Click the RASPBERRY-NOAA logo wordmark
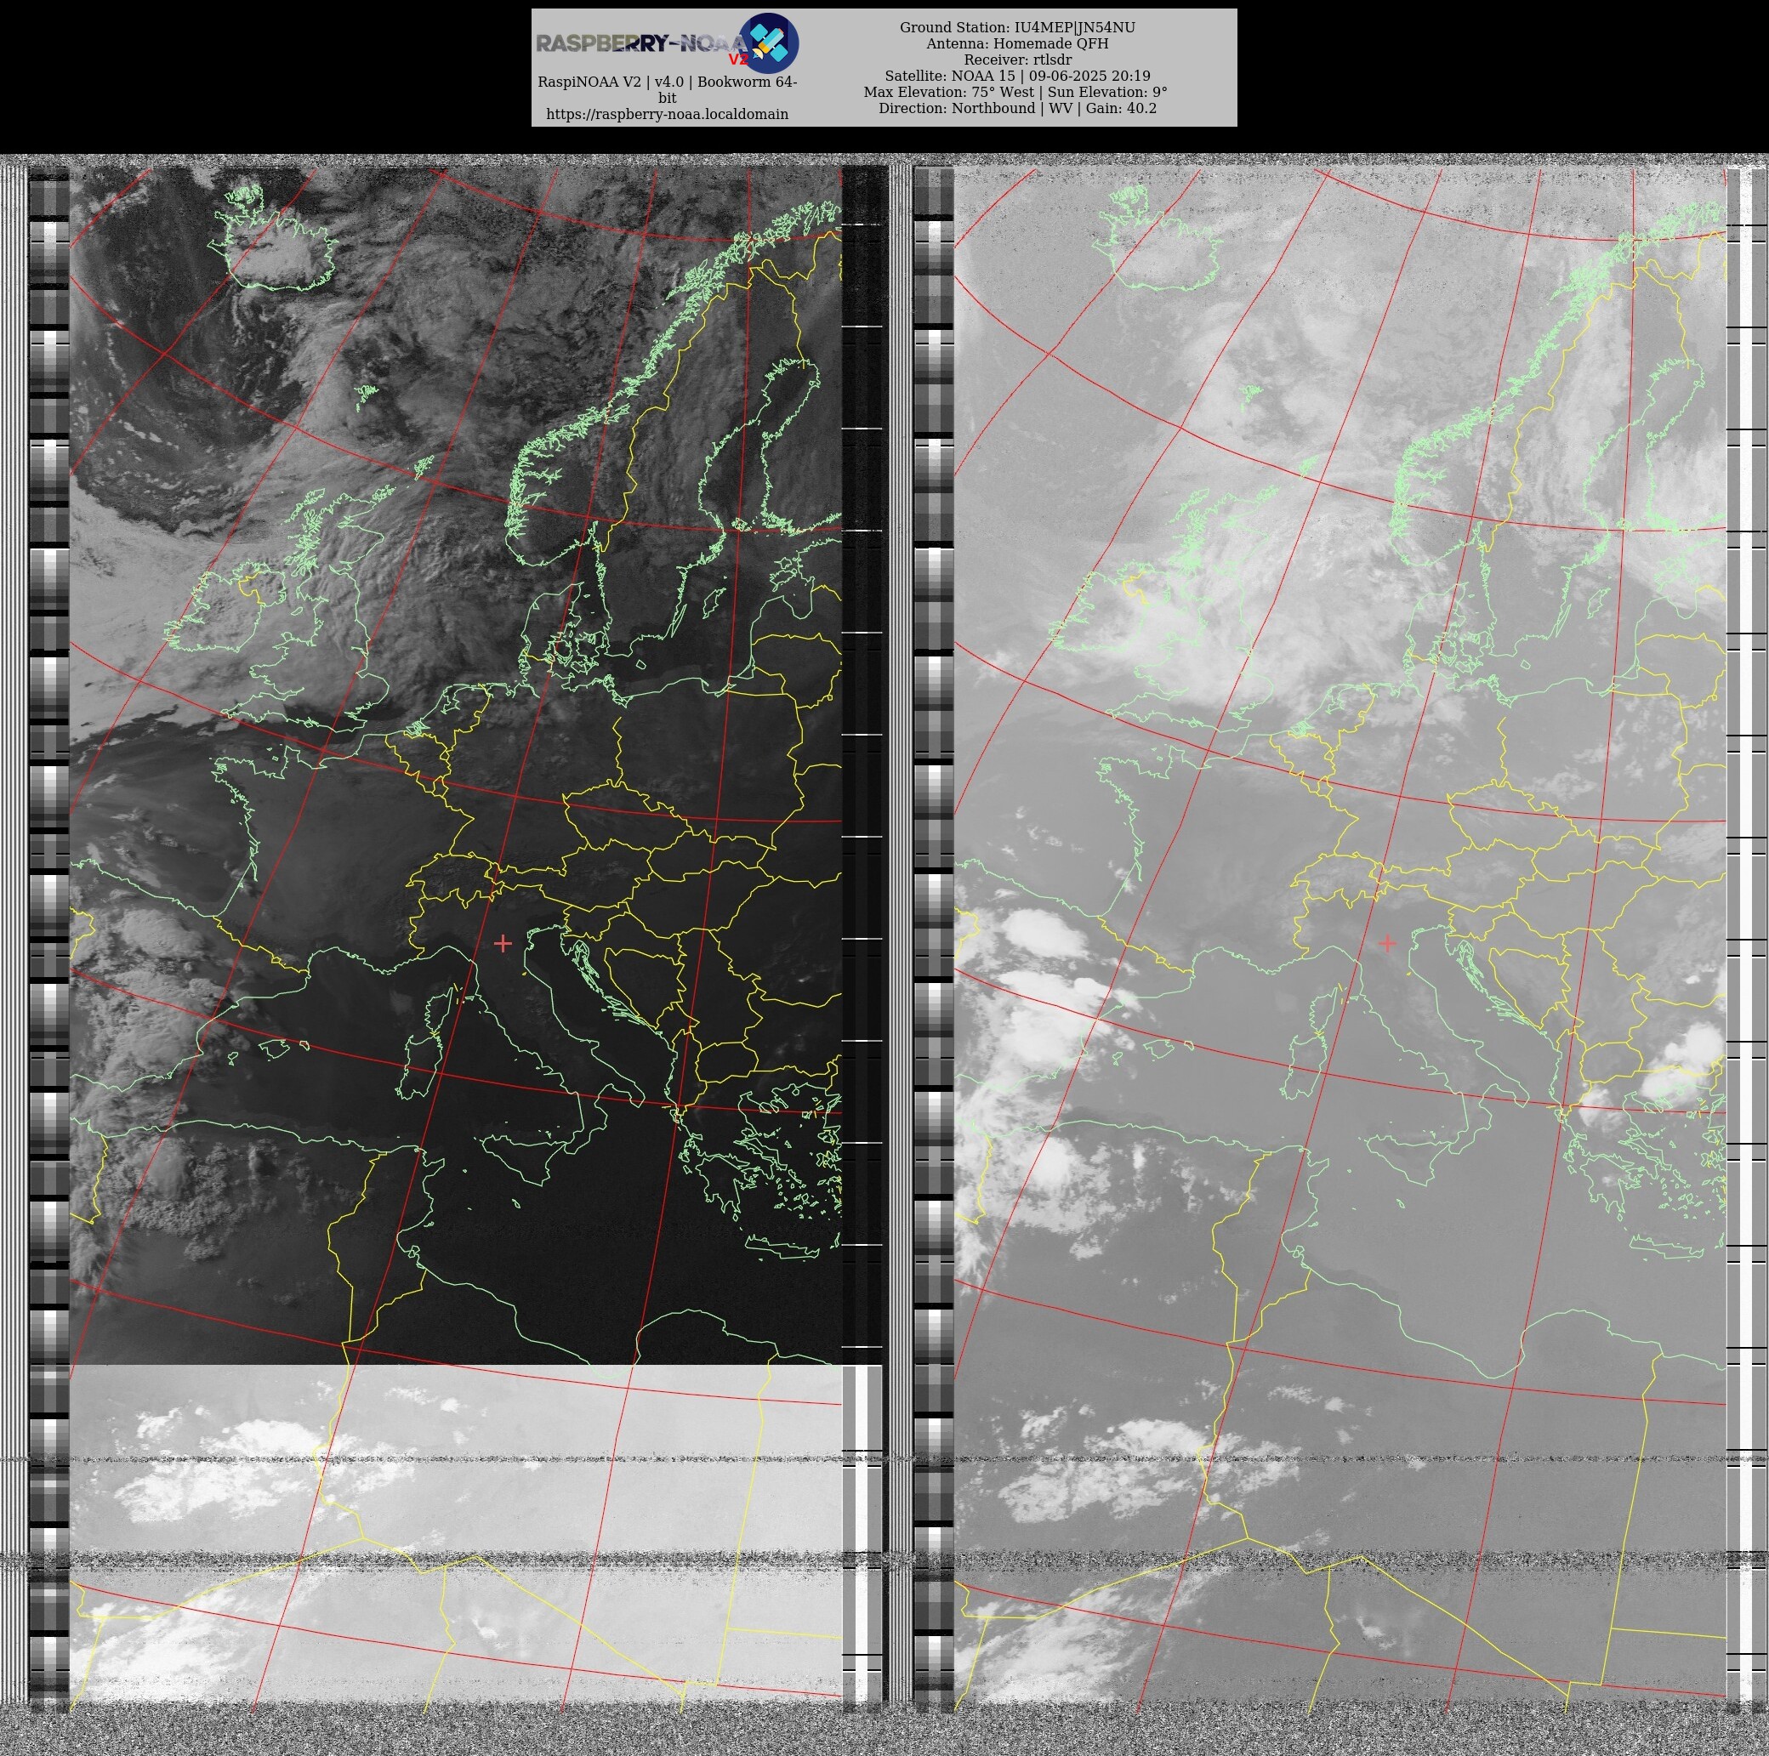The width and height of the screenshot is (1769, 1756). (641, 43)
